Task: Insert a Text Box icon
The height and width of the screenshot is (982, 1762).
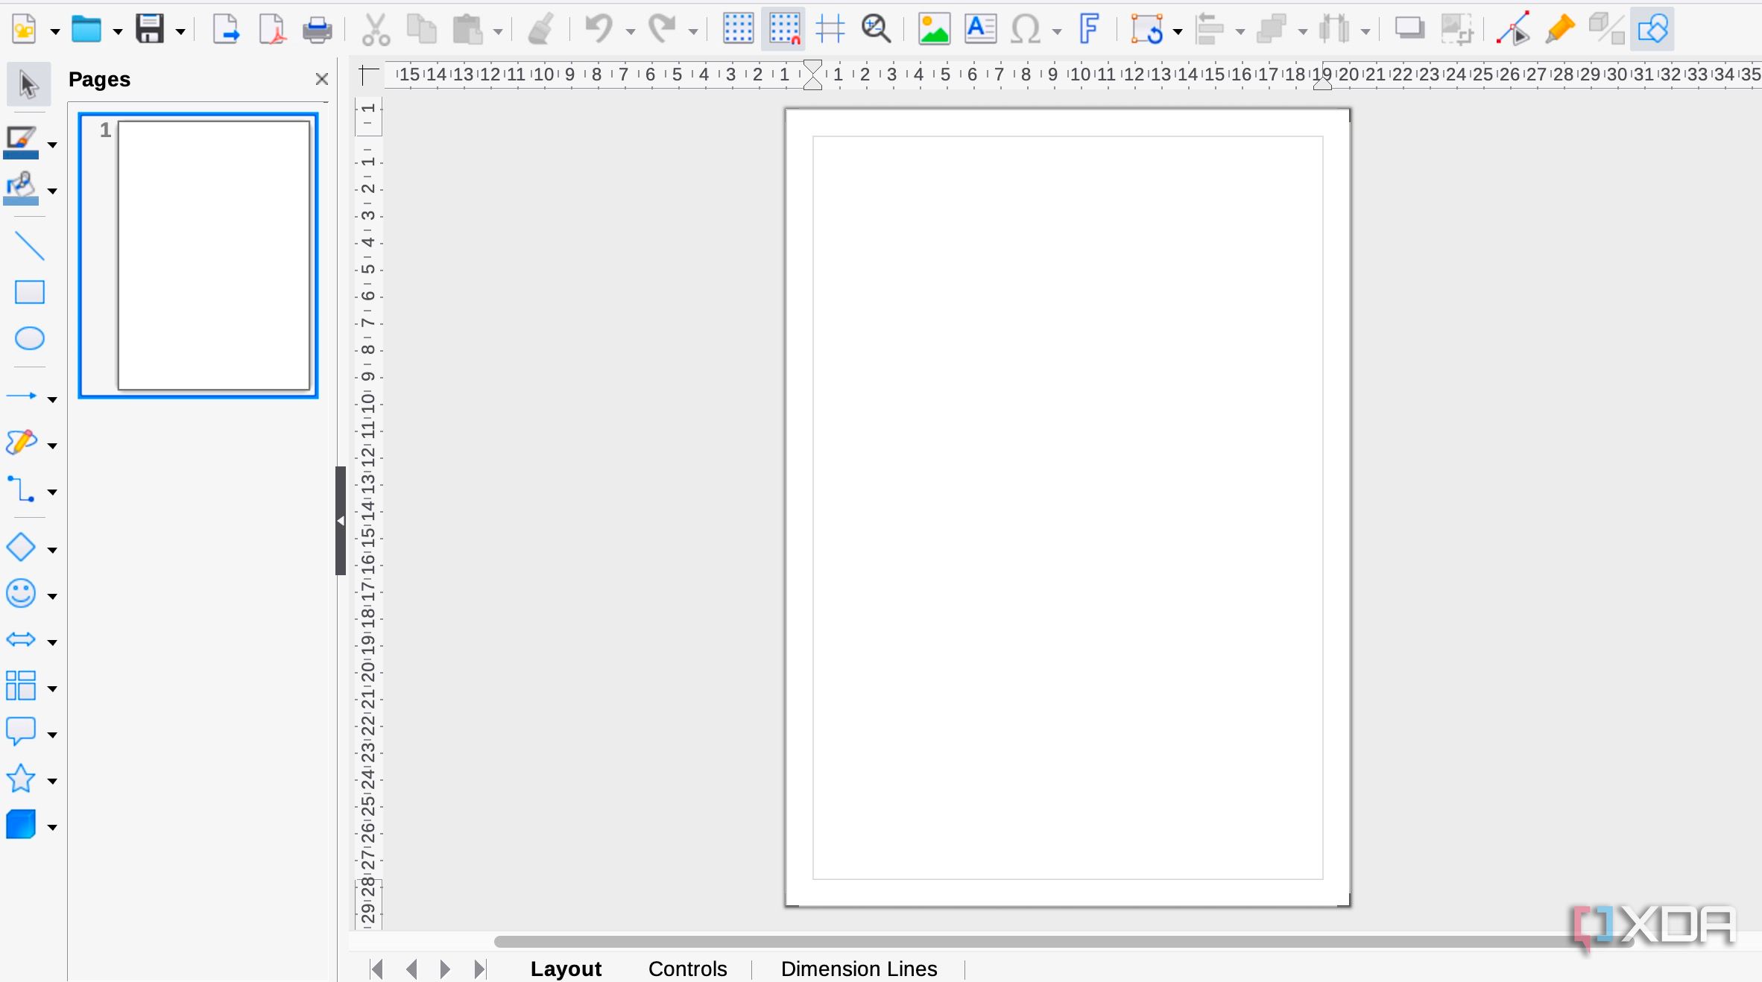Action: tap(980, 29)
